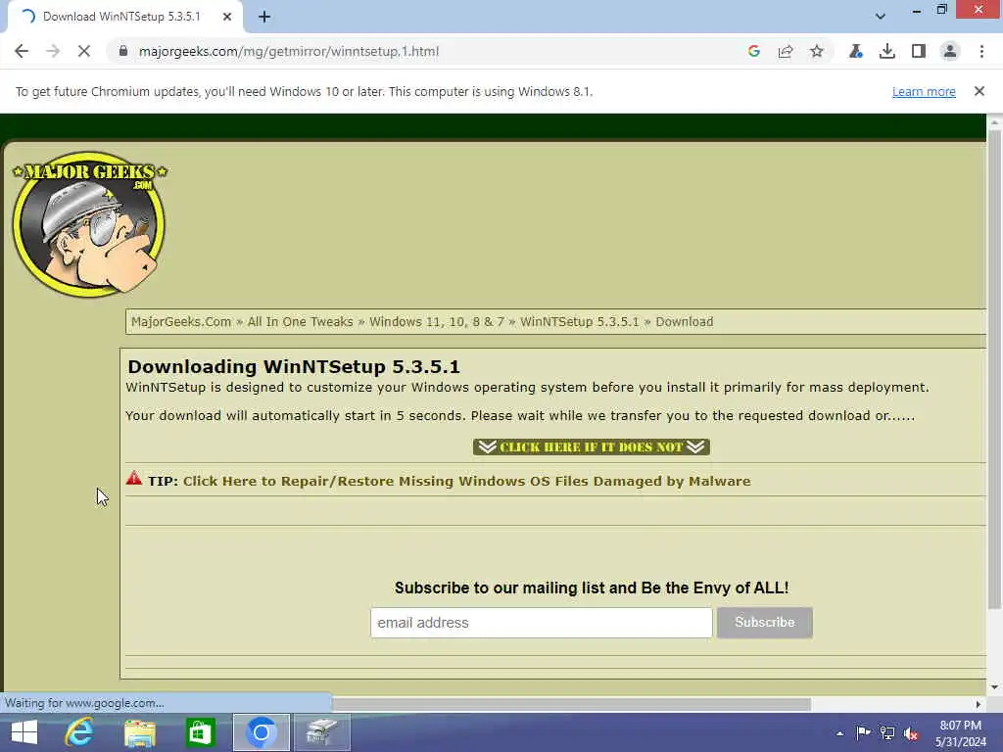Click the muted volume tray icon
Viewport: 1003px width, 752px height.
[911, 733]
